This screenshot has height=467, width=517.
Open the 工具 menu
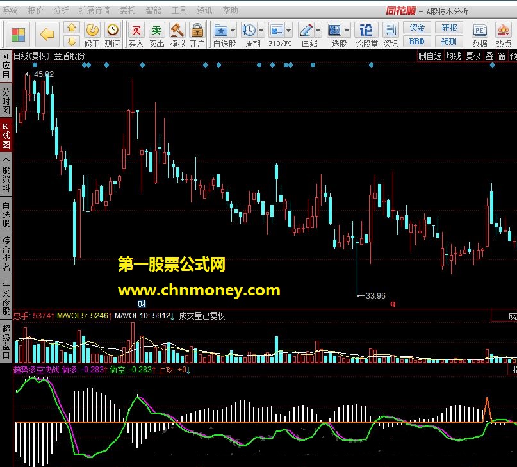[179, 10]
